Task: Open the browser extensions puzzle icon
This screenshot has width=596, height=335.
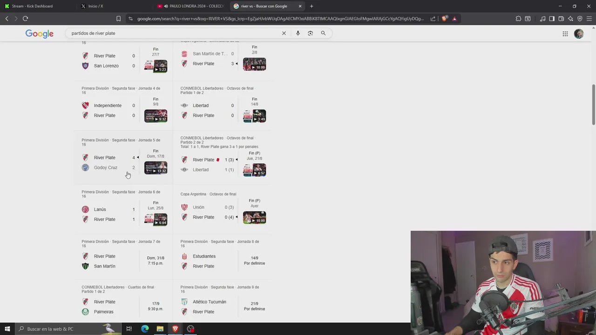Action: pos(518,19)
